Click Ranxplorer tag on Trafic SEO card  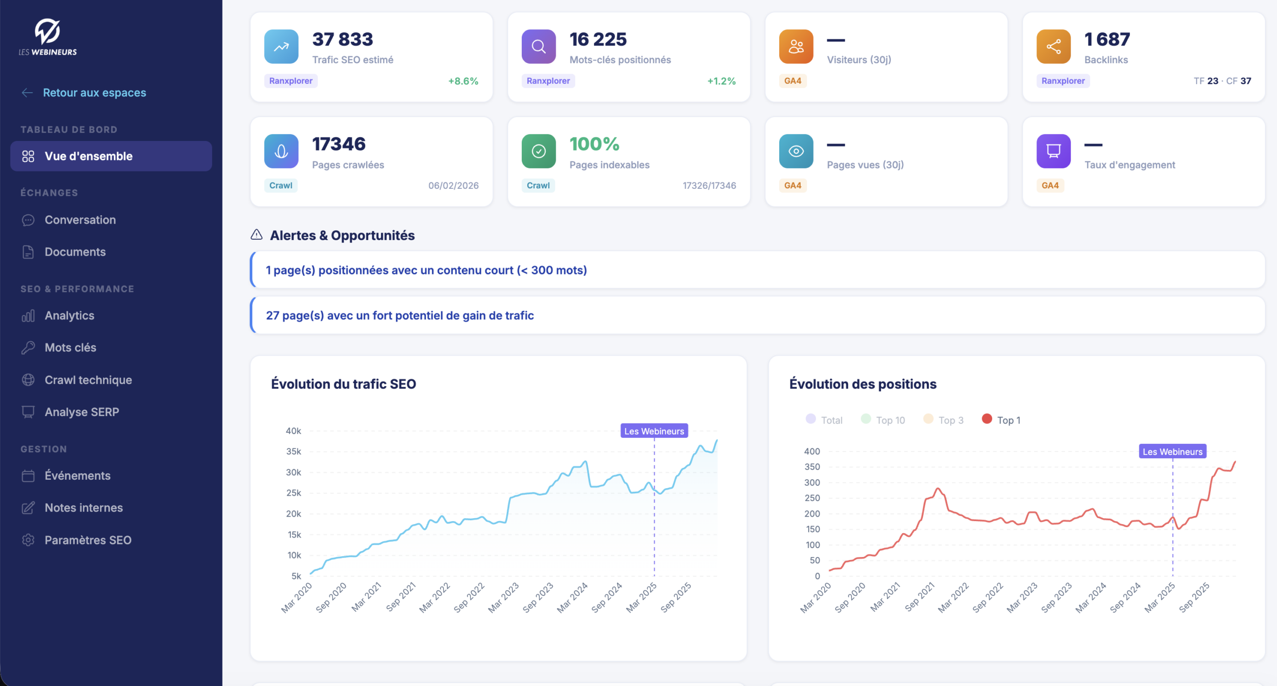coord(291,81)
